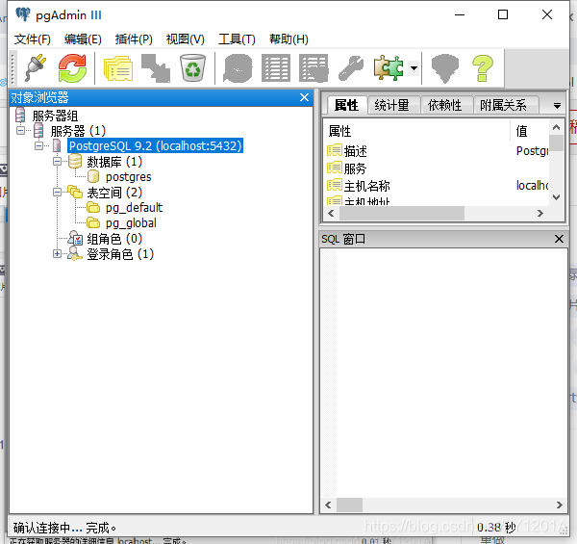Collapse the 服务器 (1) node
This screenshot has width=577, height=544.
[x=21, y=130]
